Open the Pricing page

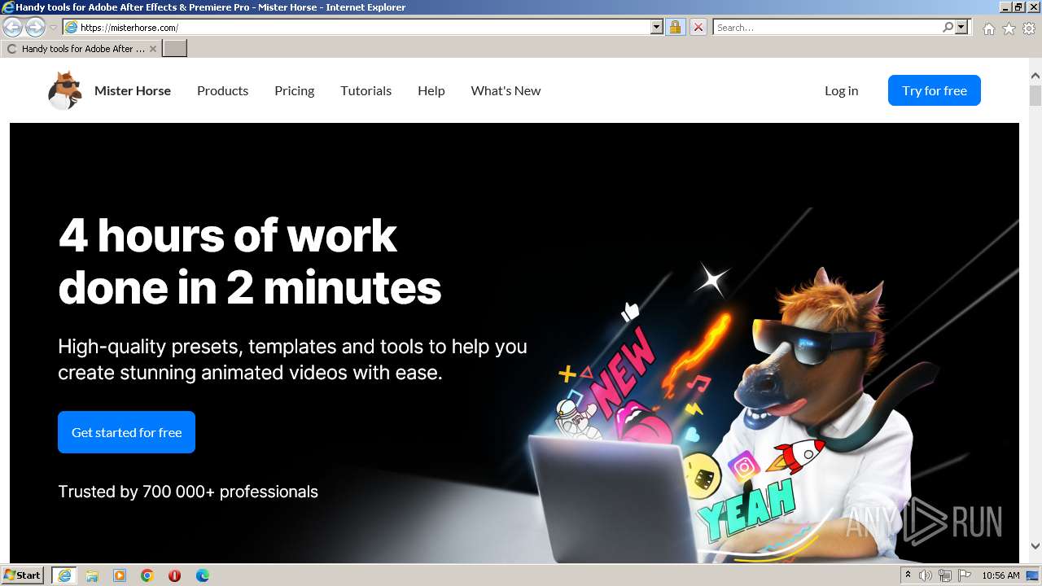294,90
